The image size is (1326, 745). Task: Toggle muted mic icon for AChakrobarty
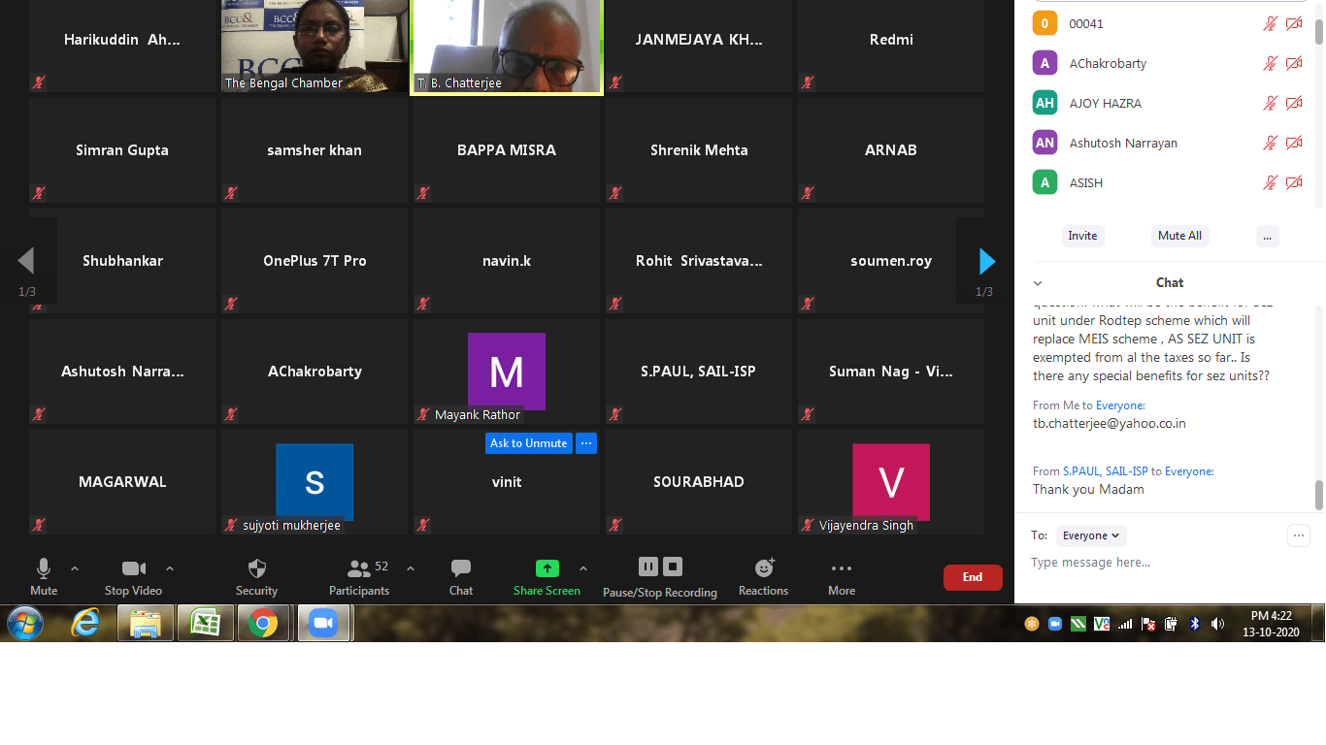1270,63
